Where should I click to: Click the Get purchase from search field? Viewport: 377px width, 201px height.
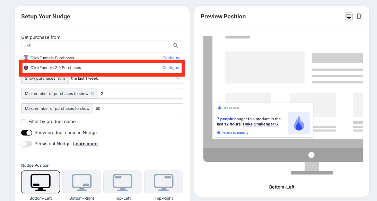[95, 45]
